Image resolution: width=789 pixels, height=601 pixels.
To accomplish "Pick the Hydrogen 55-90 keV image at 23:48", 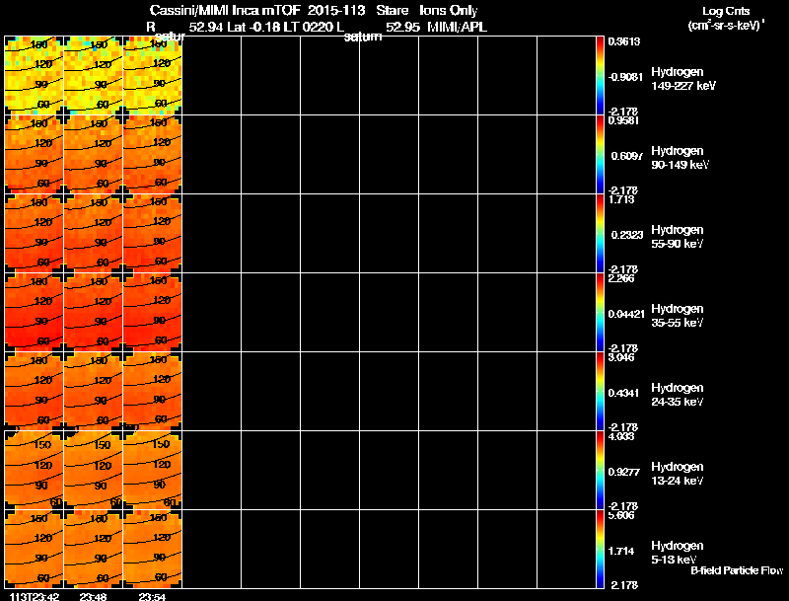I will (93, 234).
